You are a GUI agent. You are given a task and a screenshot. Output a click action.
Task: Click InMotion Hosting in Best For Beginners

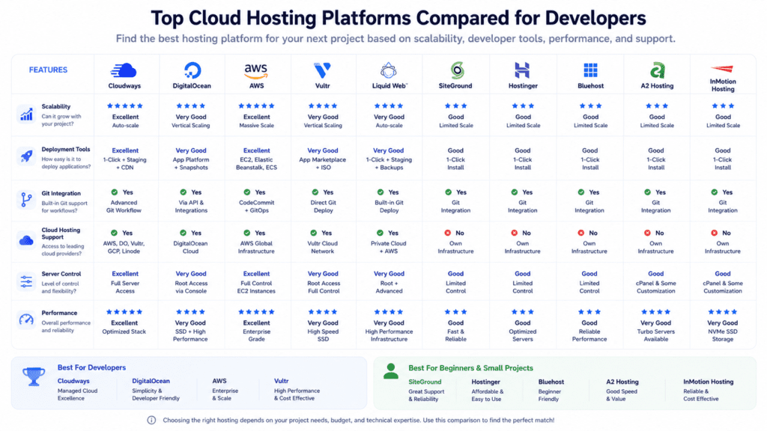[x=709, y=382]
